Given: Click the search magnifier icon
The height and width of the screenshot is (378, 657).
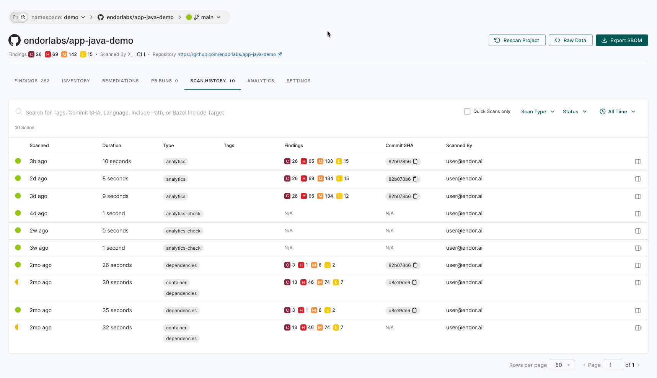Looking at the screenshot, I should point(18,112).
